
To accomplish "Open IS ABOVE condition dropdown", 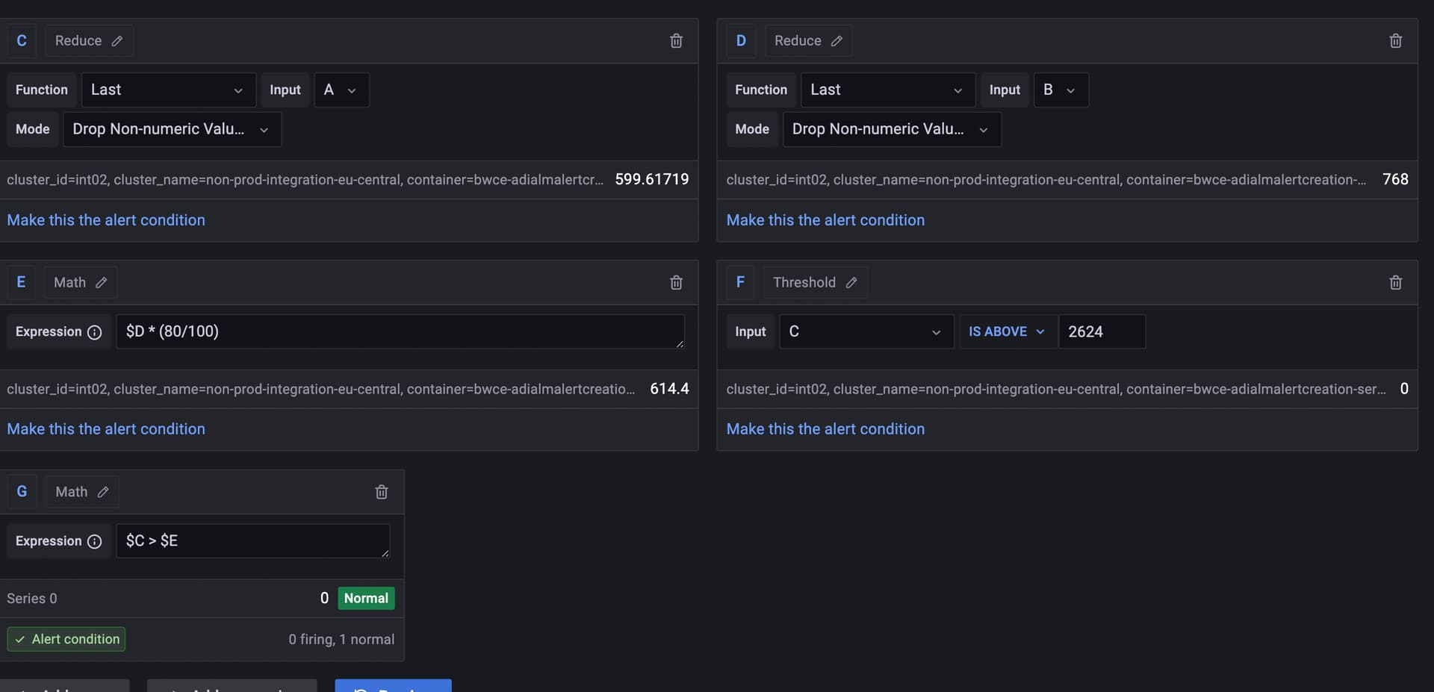I will click(1006, 332).
